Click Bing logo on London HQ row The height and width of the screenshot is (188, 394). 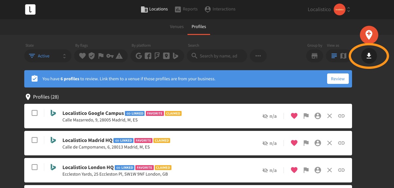53,167
